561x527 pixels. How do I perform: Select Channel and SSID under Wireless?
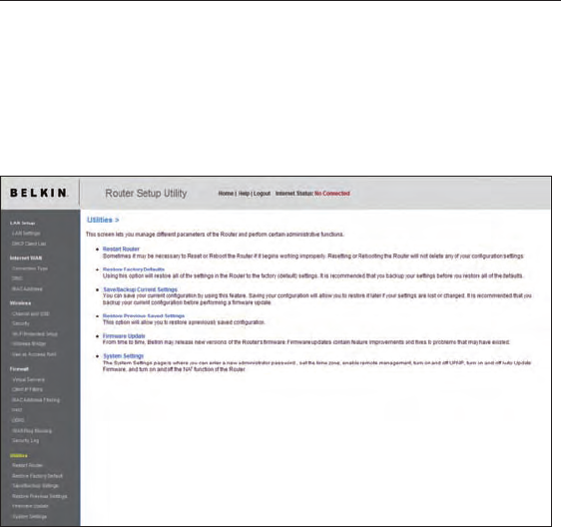tap(30, 313)
